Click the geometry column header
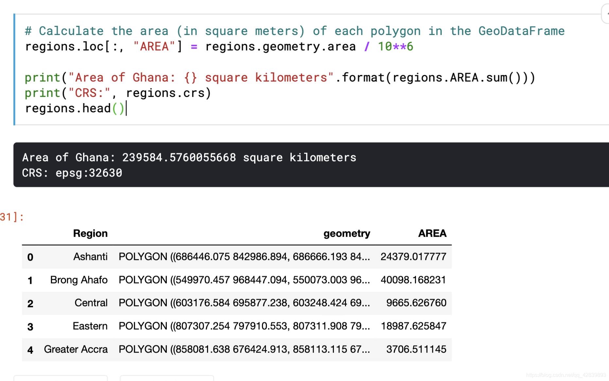Screen dimensions: 609x381 [347, 233]
